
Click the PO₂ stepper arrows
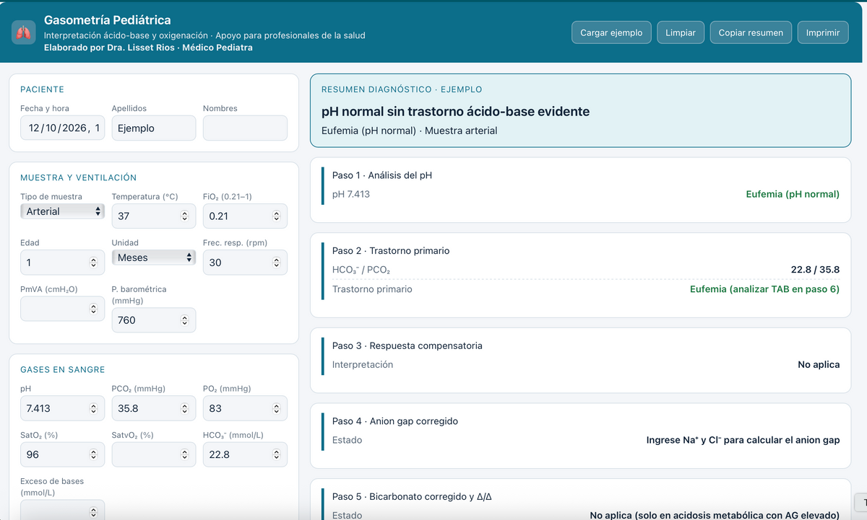point(276,408)
